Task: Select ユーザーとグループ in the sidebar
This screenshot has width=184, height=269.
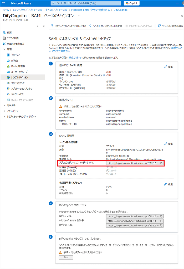Action: pos(19,72)
